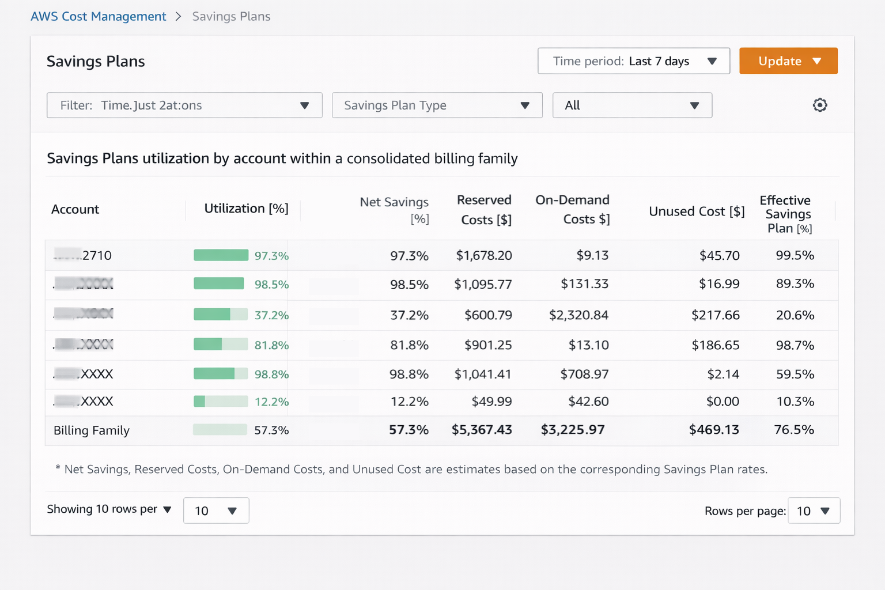Sort by Effective Savings Plan [%] header

(787, 214)
